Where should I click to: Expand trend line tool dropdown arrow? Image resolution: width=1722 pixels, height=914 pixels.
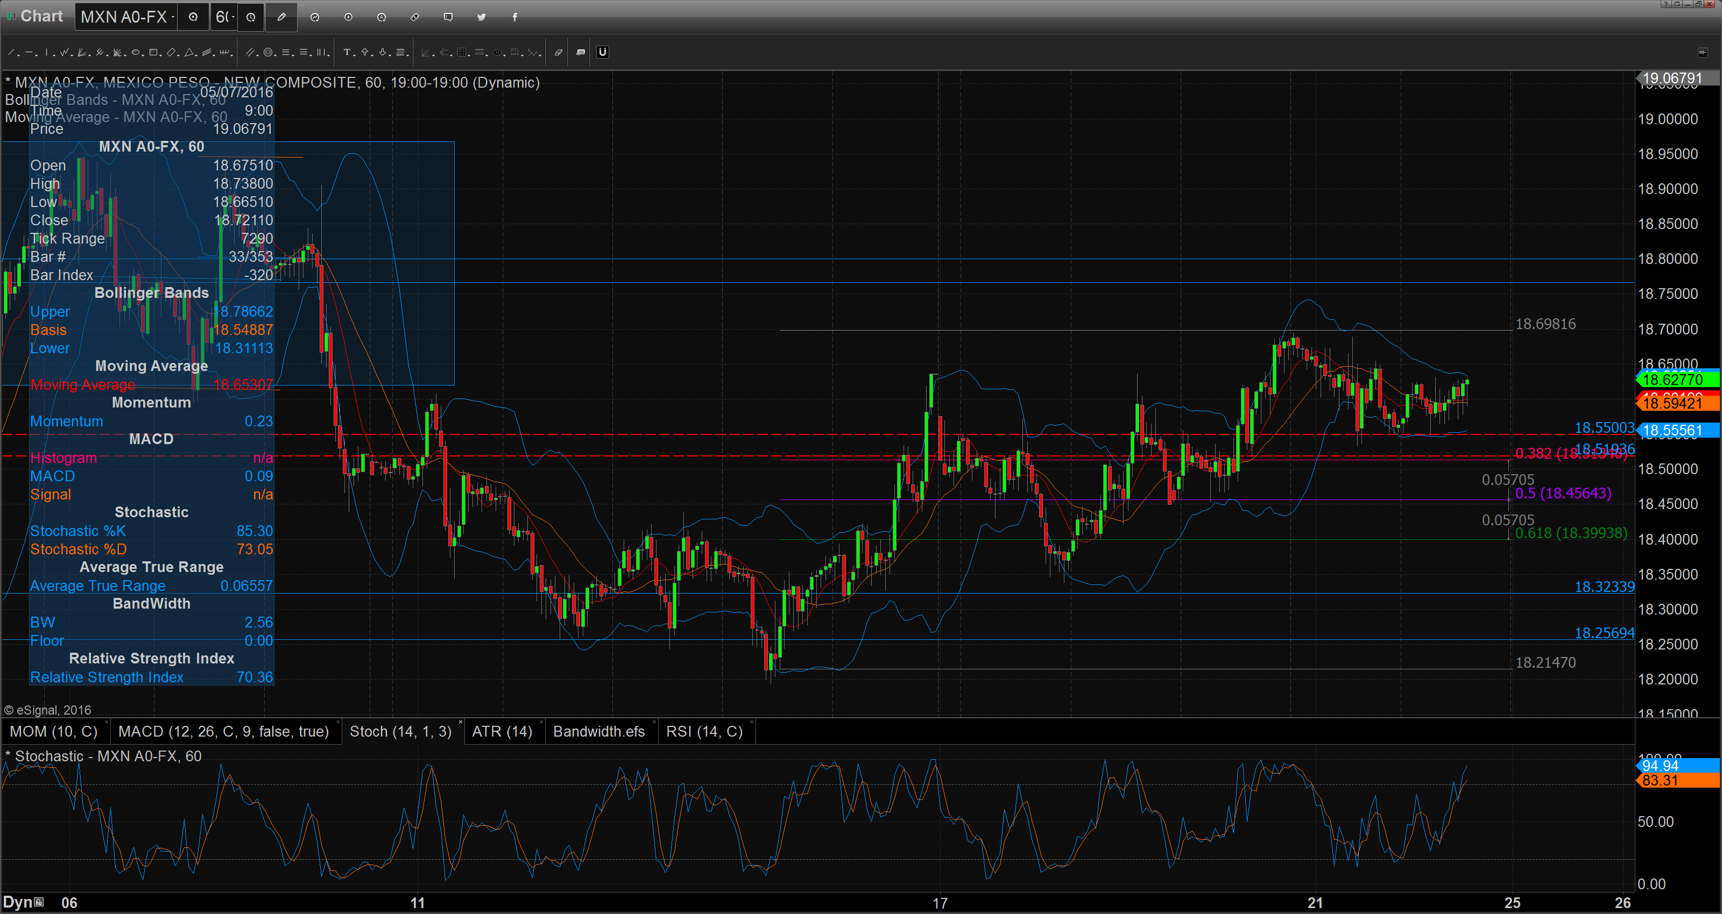19,55
